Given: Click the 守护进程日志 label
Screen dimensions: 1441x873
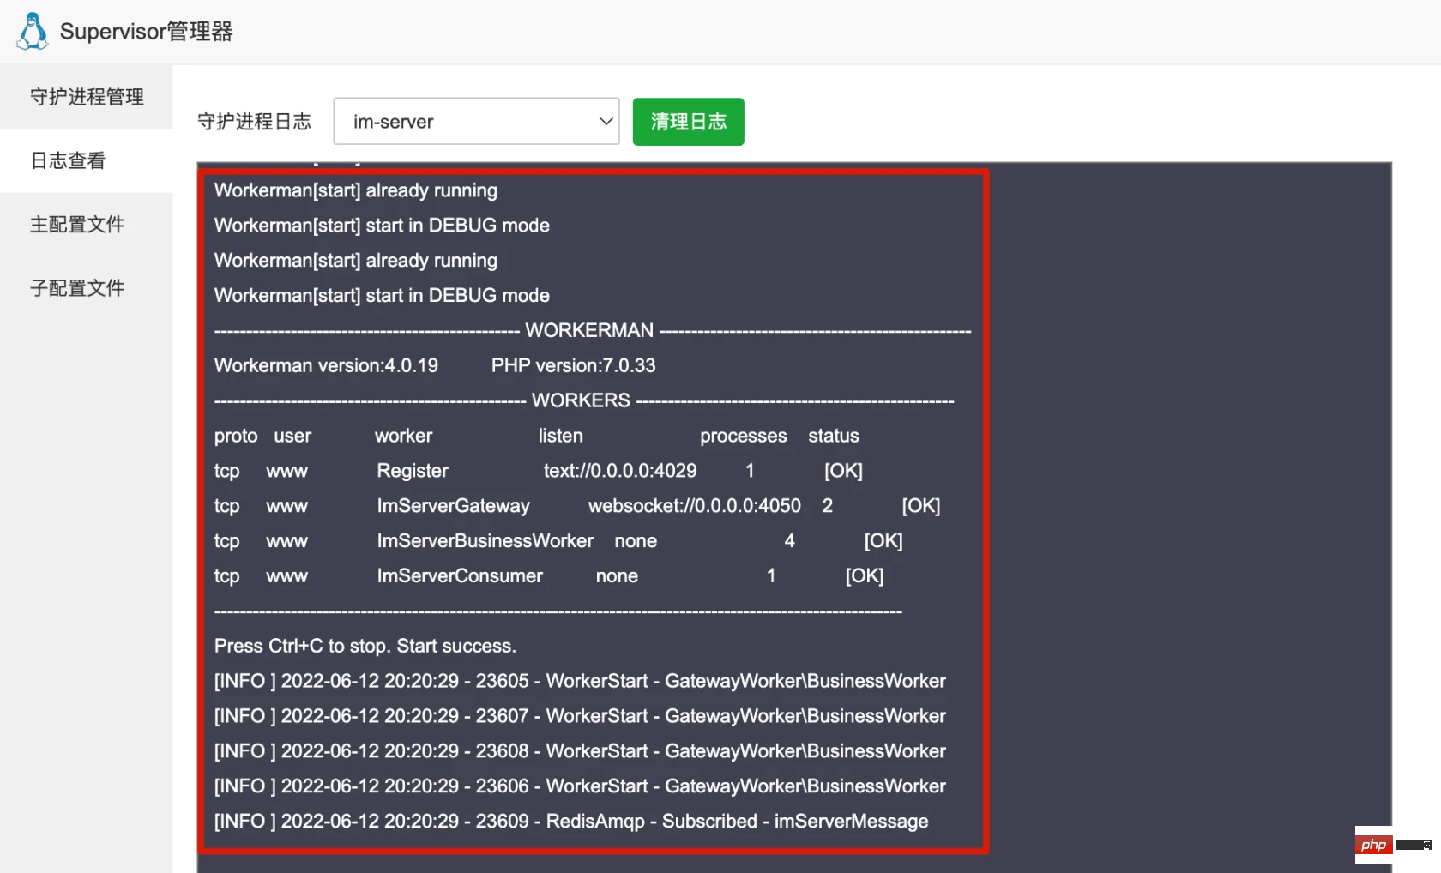Looking at the screenshot, I should [x=255, y=122].
